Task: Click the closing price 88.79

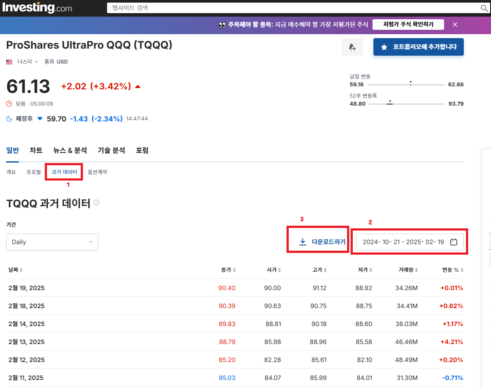Action: [227, 342]
